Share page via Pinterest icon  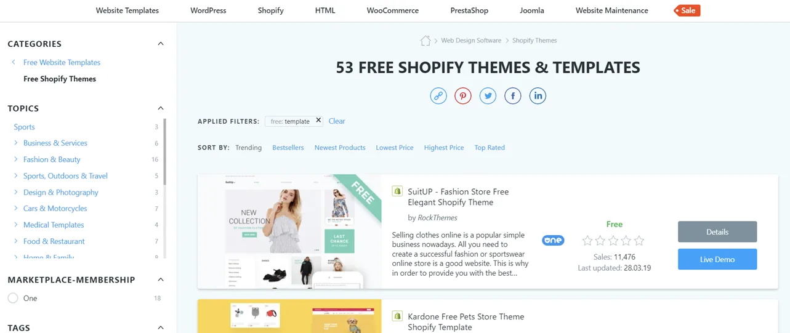pyautogui.click(x=463, y=95)
